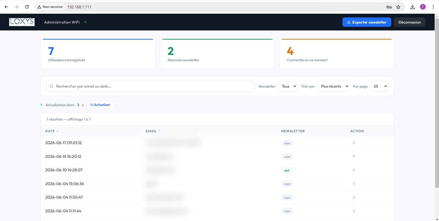Screen dimensions: 439x221
Task: Delete the 2026-06-17 09:01:12 user entry
Action: tap(354, 143)
